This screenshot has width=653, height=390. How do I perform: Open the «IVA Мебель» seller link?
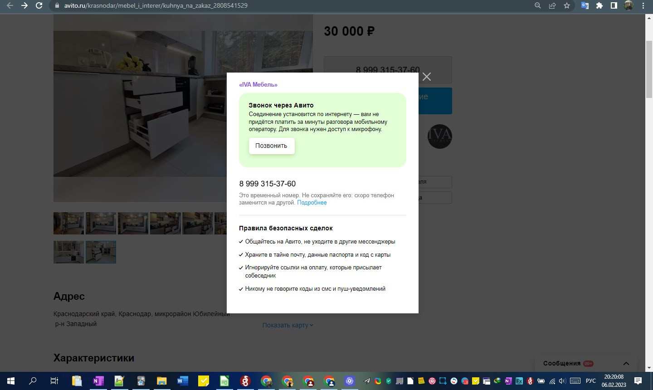[258, 85]
